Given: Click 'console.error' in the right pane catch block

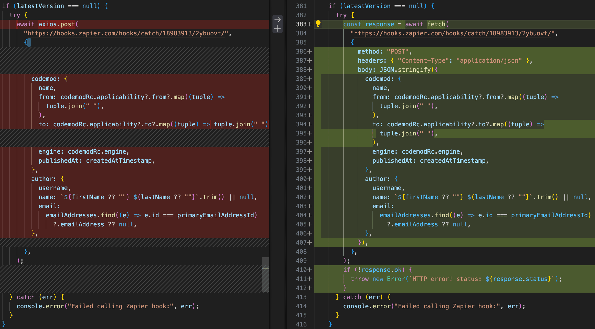Looking at the screenshot, I should pyautogui.click(x=367, y=306).
